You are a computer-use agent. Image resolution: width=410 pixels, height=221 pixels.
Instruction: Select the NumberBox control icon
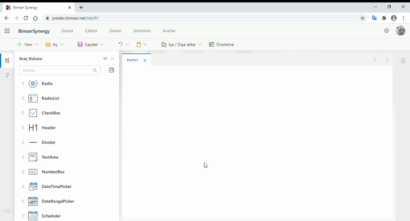point(33,172)
